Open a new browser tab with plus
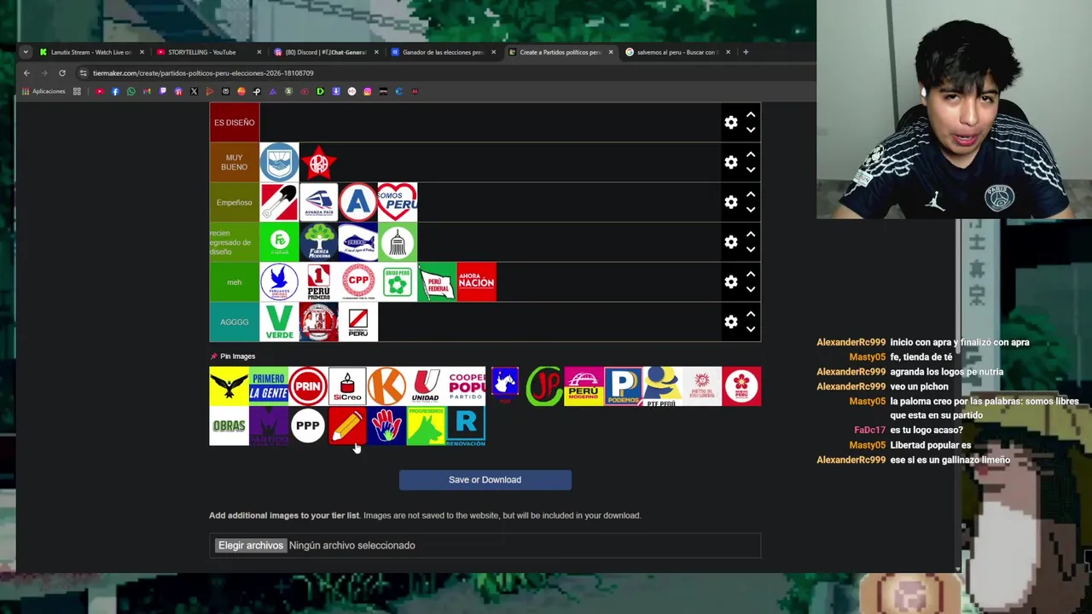 point(746,52)
